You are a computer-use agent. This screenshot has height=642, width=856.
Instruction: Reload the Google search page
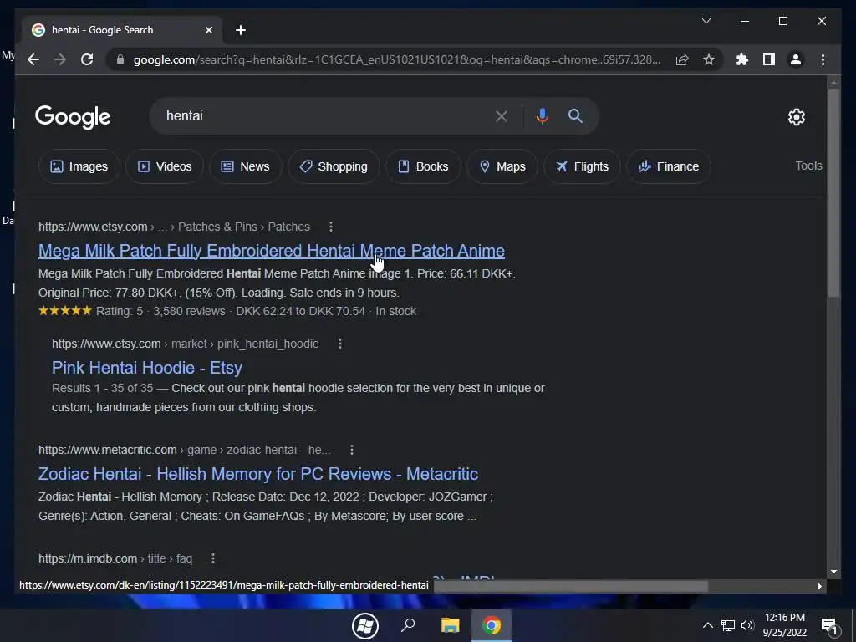87,59
